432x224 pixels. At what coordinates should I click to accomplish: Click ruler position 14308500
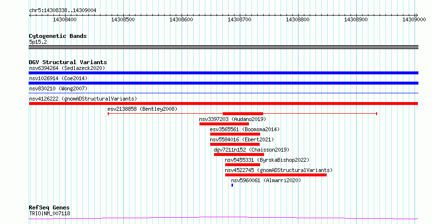click(x=123, y=19)
